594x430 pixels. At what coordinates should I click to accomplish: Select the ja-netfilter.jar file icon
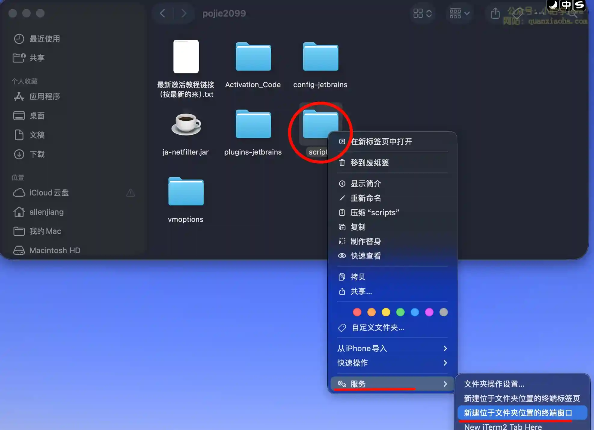186,124
